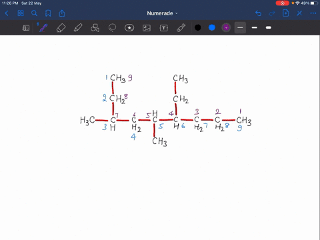Open the Numerade document title dropdown

point(162,13)
